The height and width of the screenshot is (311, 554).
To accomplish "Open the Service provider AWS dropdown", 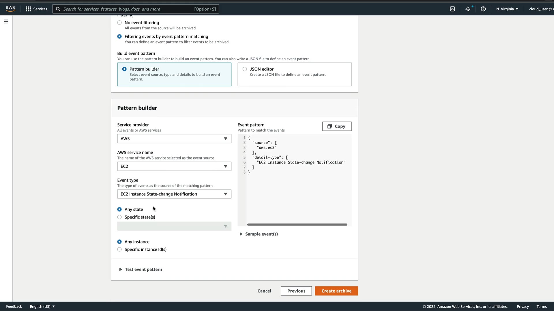I will pos(174,139).
